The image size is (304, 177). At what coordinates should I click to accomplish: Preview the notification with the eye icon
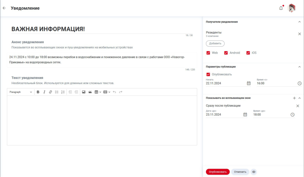(x=254, y=172)
